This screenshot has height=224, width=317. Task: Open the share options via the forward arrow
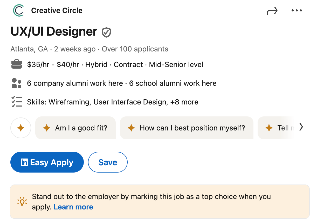click(x=272, y=10)
